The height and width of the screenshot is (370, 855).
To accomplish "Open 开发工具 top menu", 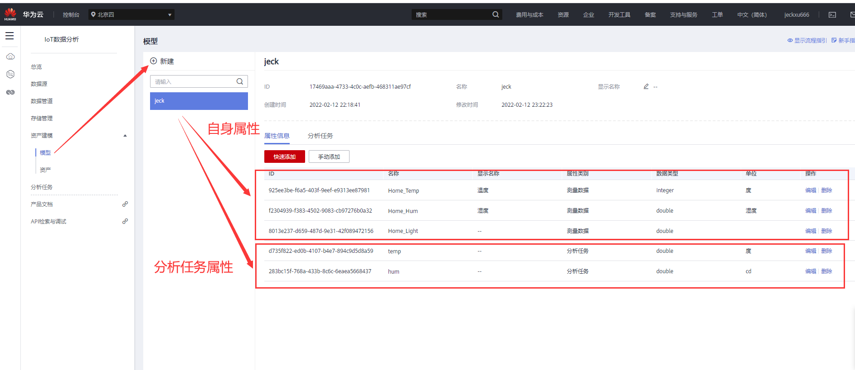I will pos(619,15).
